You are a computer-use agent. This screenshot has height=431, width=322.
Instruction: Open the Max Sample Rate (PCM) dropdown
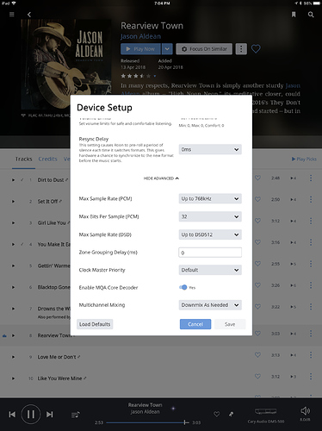[210, 198]
